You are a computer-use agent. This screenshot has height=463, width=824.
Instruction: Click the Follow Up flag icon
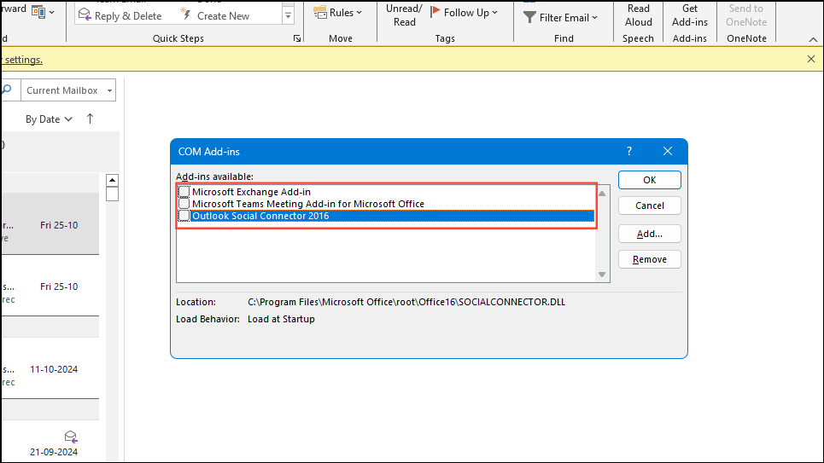435,12
